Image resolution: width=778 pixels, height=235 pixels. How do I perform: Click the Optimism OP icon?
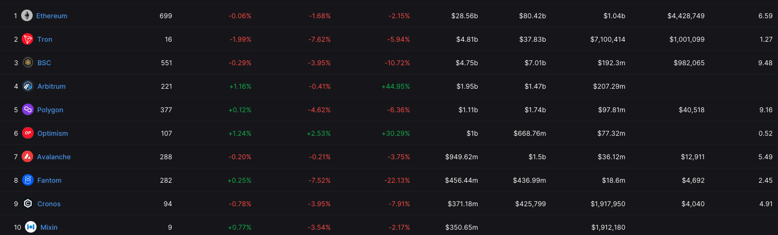coord(28,133)
